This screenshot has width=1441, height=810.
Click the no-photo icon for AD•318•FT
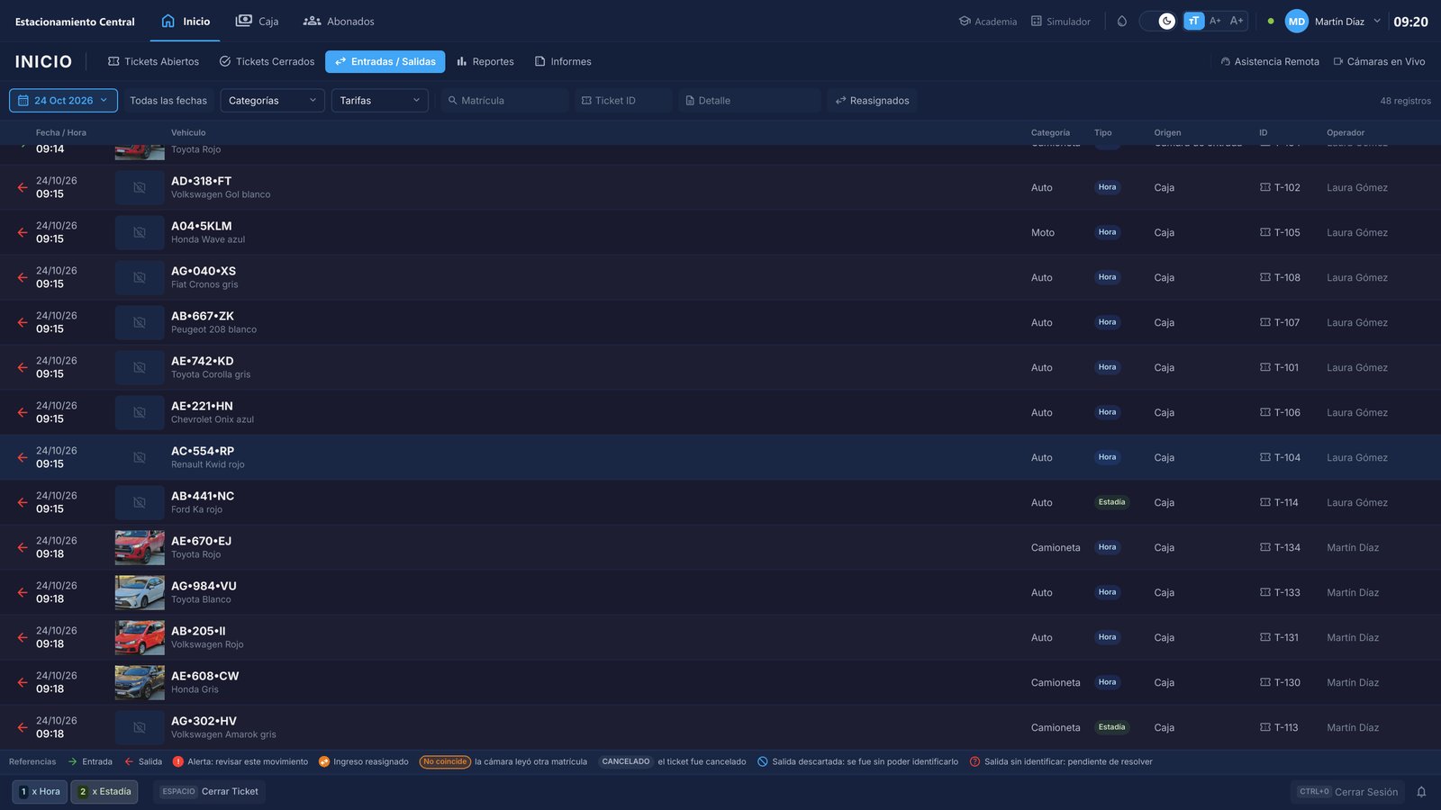point(140,187)
